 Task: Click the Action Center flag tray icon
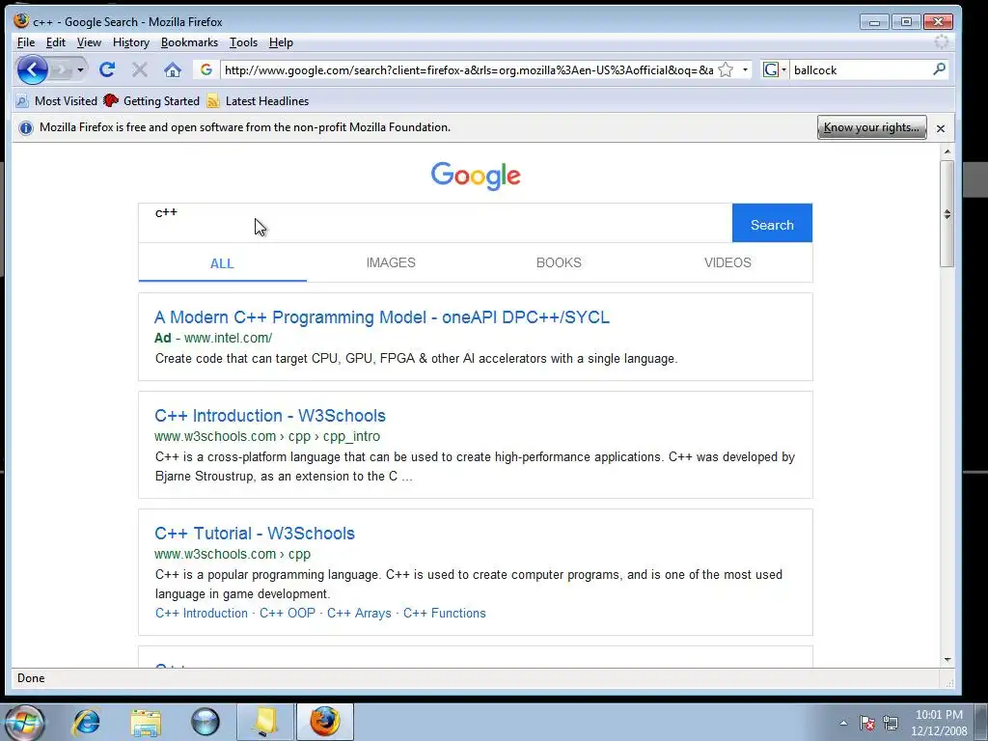(x=867, y=723)
